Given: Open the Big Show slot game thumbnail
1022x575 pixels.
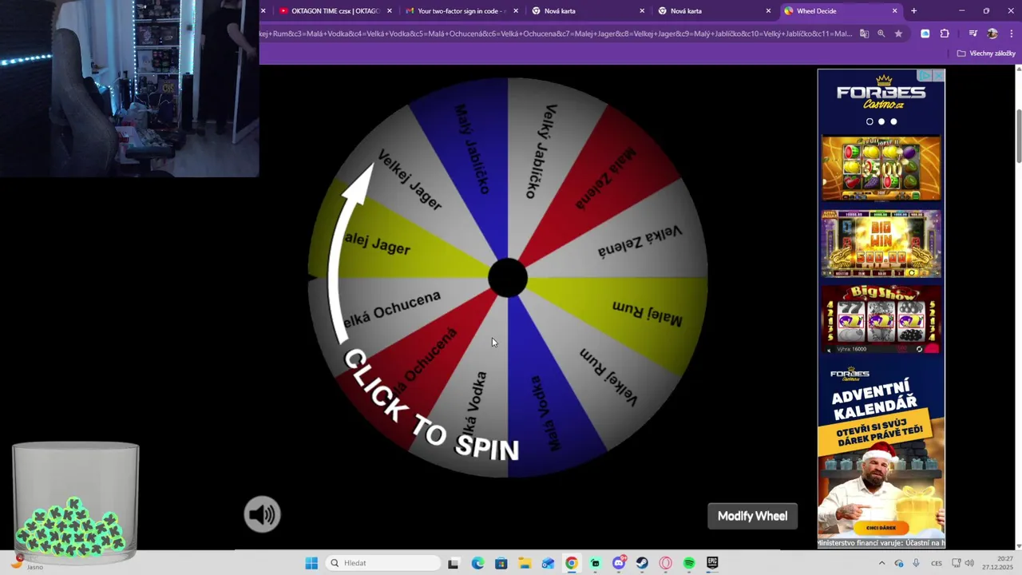Looking at the screenshot, I should coord(881,319).
